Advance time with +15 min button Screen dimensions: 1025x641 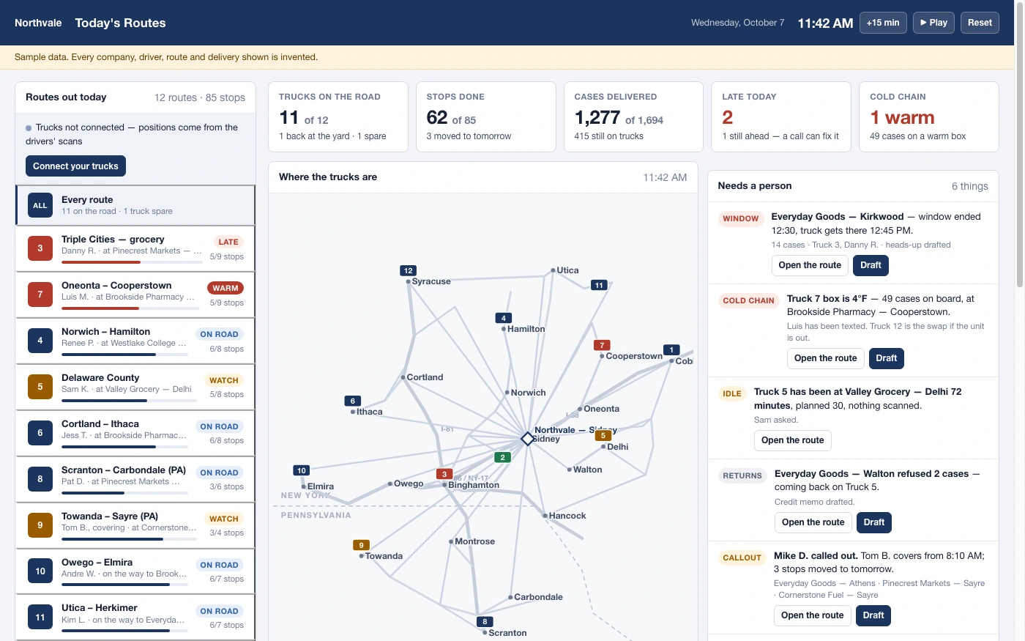pyautogui.click(x=883, y=23)
